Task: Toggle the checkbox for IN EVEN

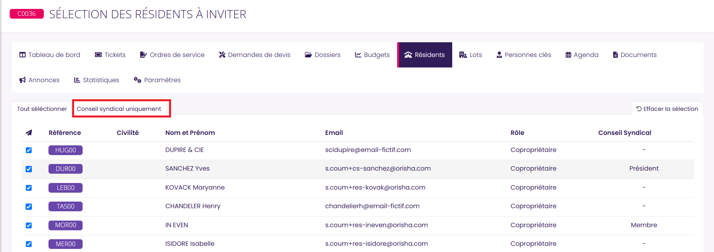Action: click(x=29, y=225)
